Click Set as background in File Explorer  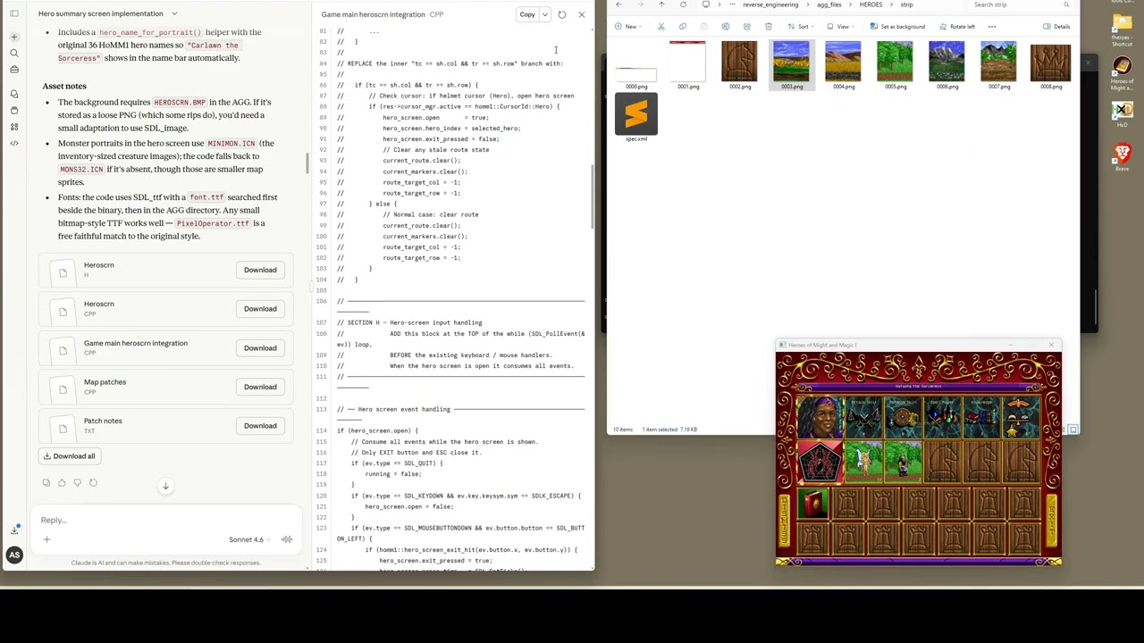click(897, 27)
